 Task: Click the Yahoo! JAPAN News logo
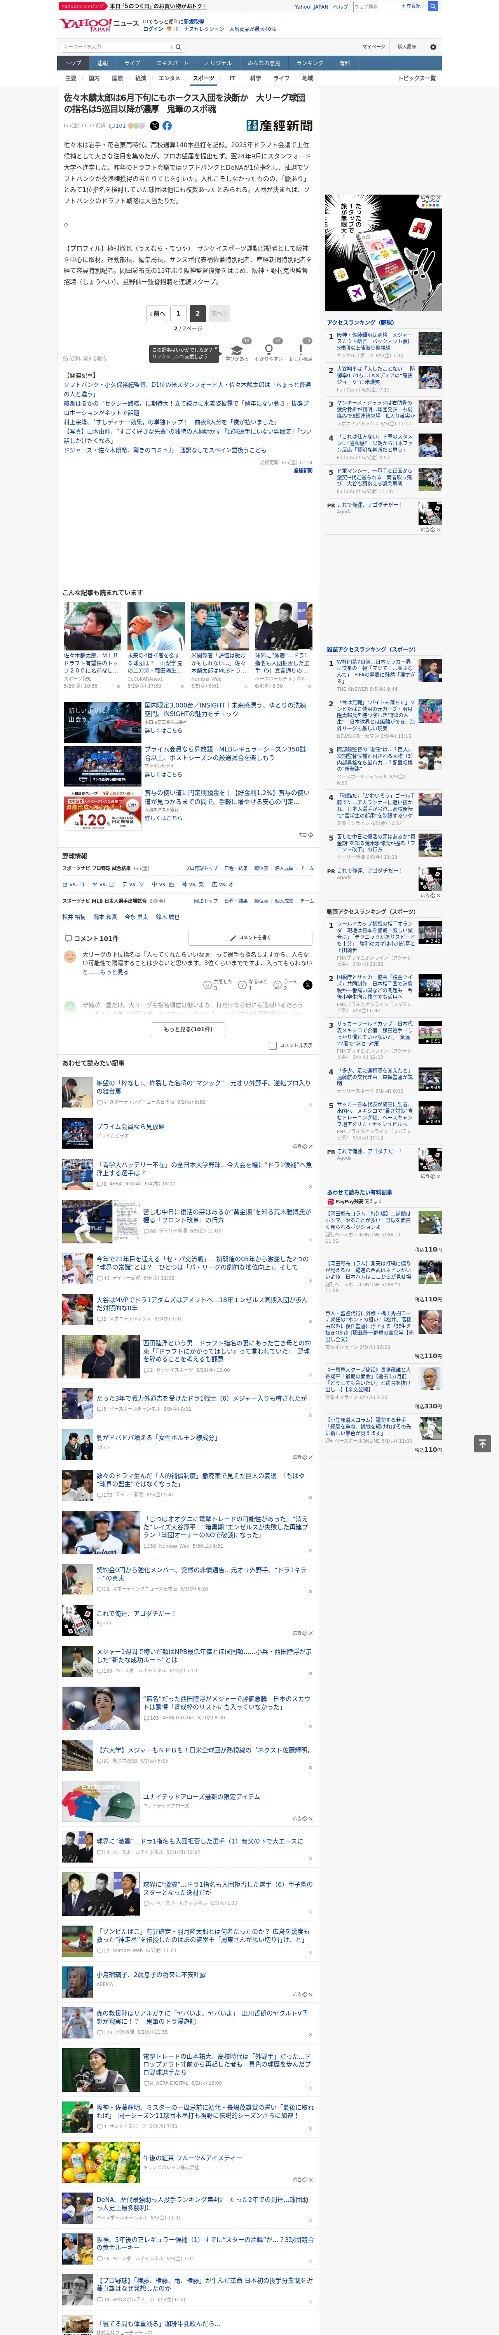pyautogui.click(x=99, y=25)
